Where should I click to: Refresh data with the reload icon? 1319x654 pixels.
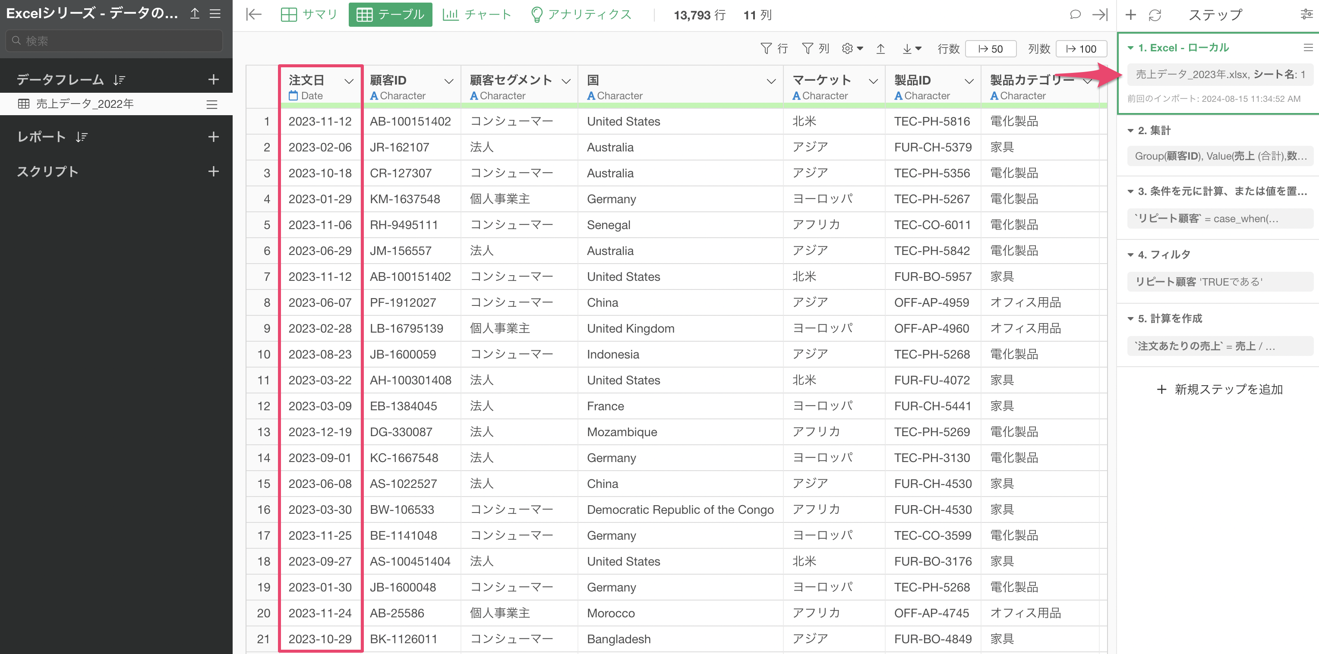coord(1155,15)
